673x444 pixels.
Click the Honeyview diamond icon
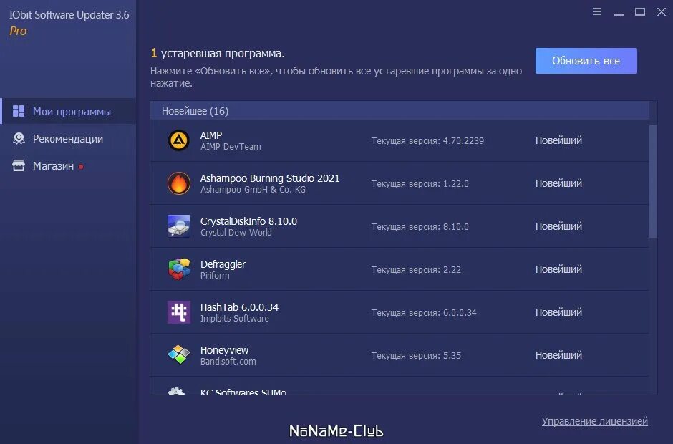[x=178, y=355]
